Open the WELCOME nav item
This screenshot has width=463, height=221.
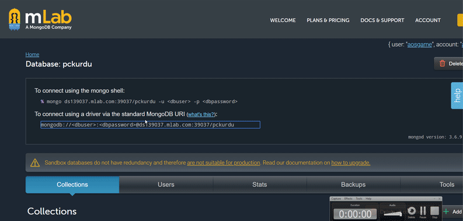pyautogui.click(x=283, y=20)
